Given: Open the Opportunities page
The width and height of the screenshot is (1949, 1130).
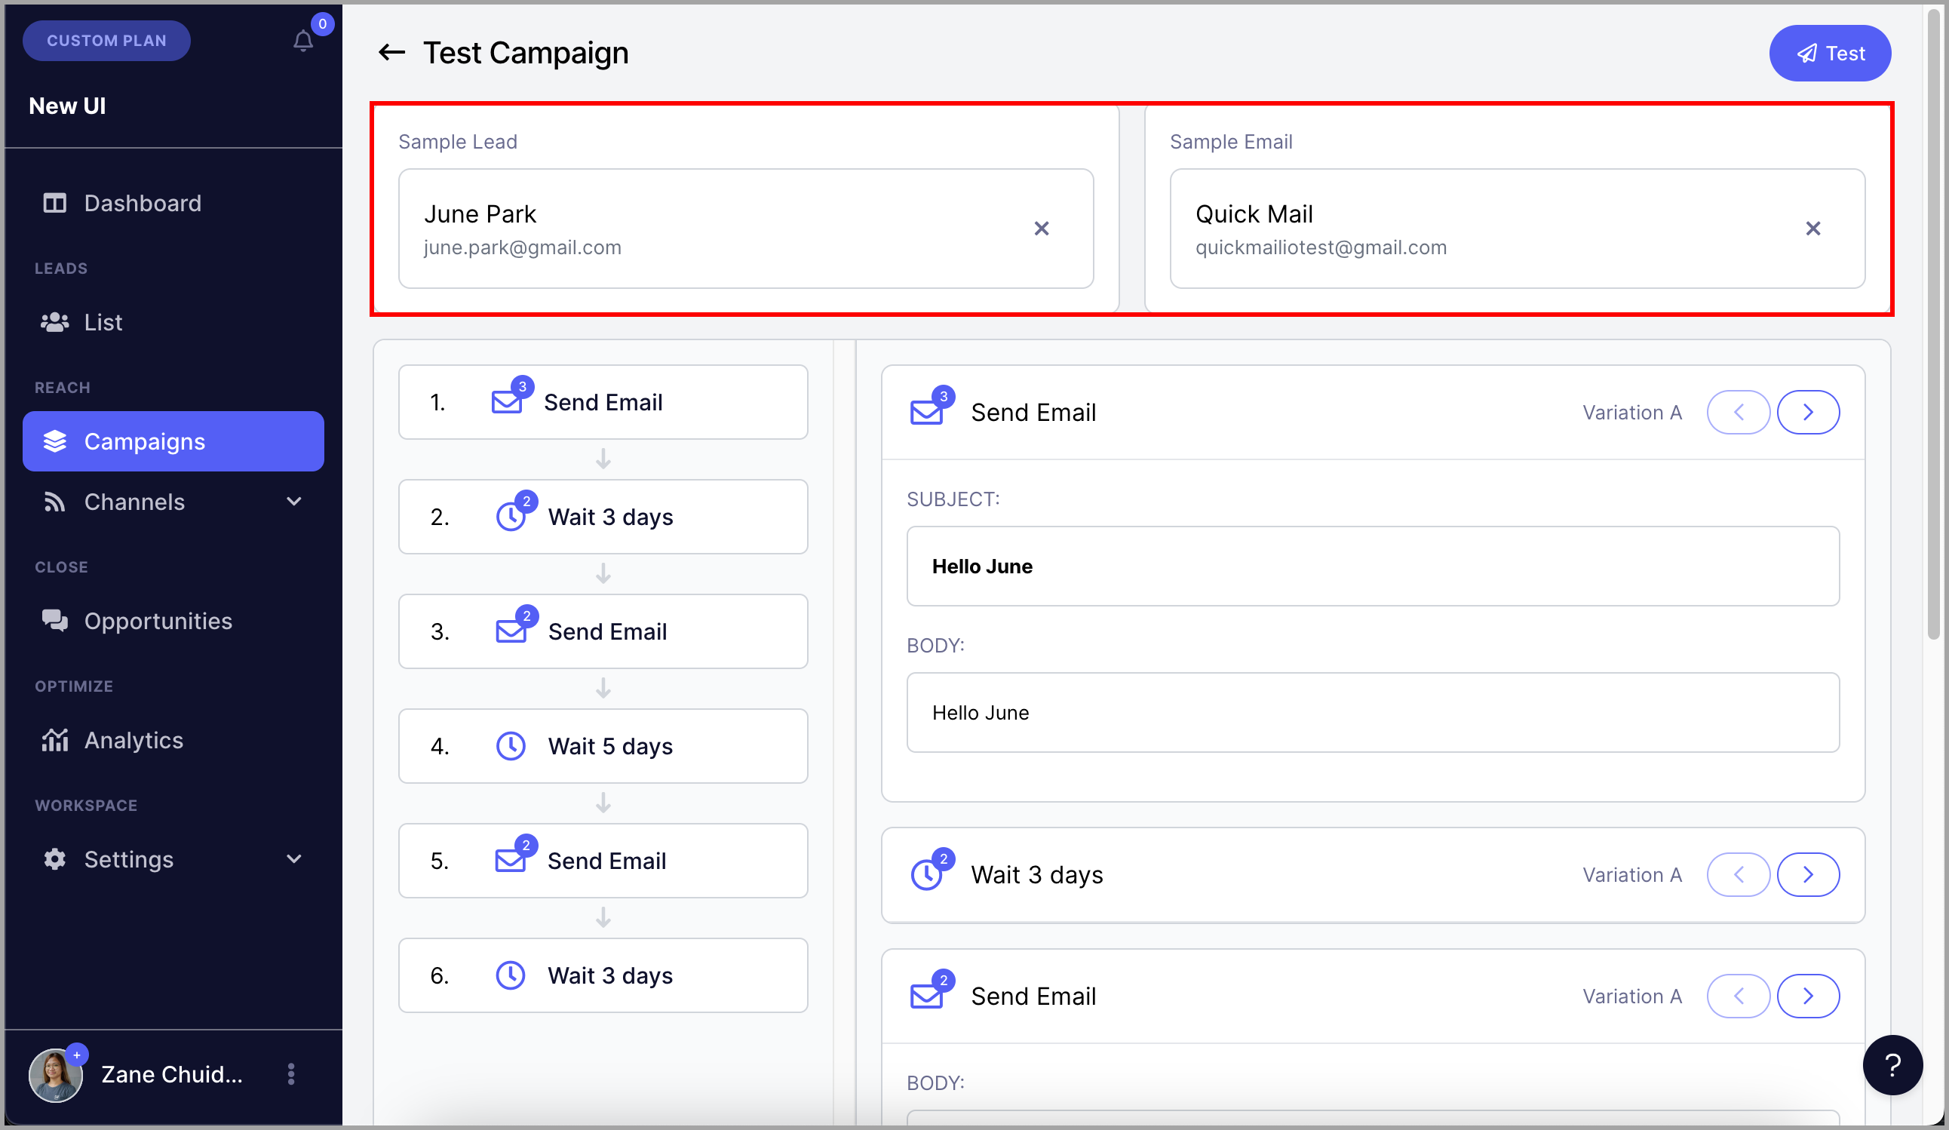Looking at the screenshot, I should click(173, 620).
